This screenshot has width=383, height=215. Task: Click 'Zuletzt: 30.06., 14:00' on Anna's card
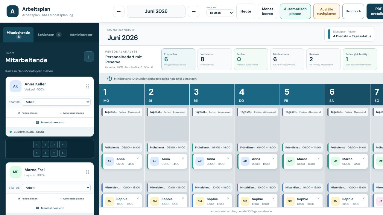point(50,132)
